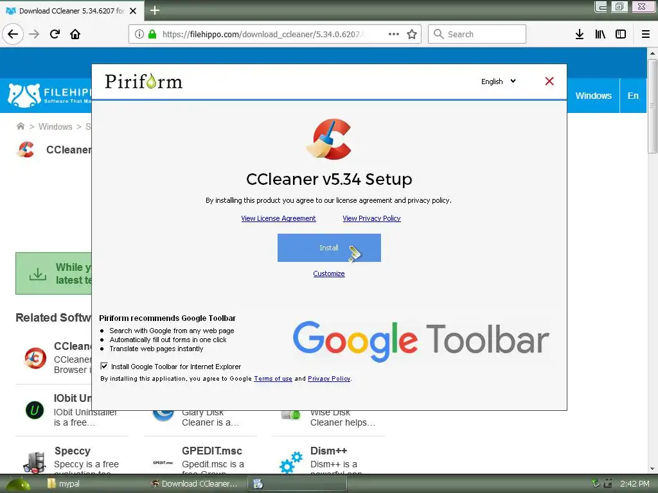The height and width of the screenshot is (493, 658).
Task: Switch to Download CCleaner taskbar item
Action: [x=194, y=484]
